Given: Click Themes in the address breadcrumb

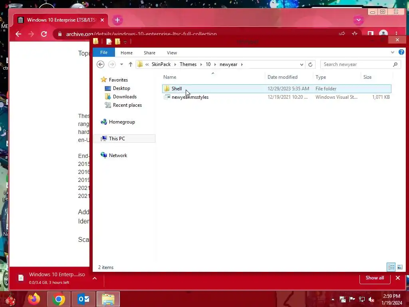Looking at the screenshot, I should click(188, 64).
